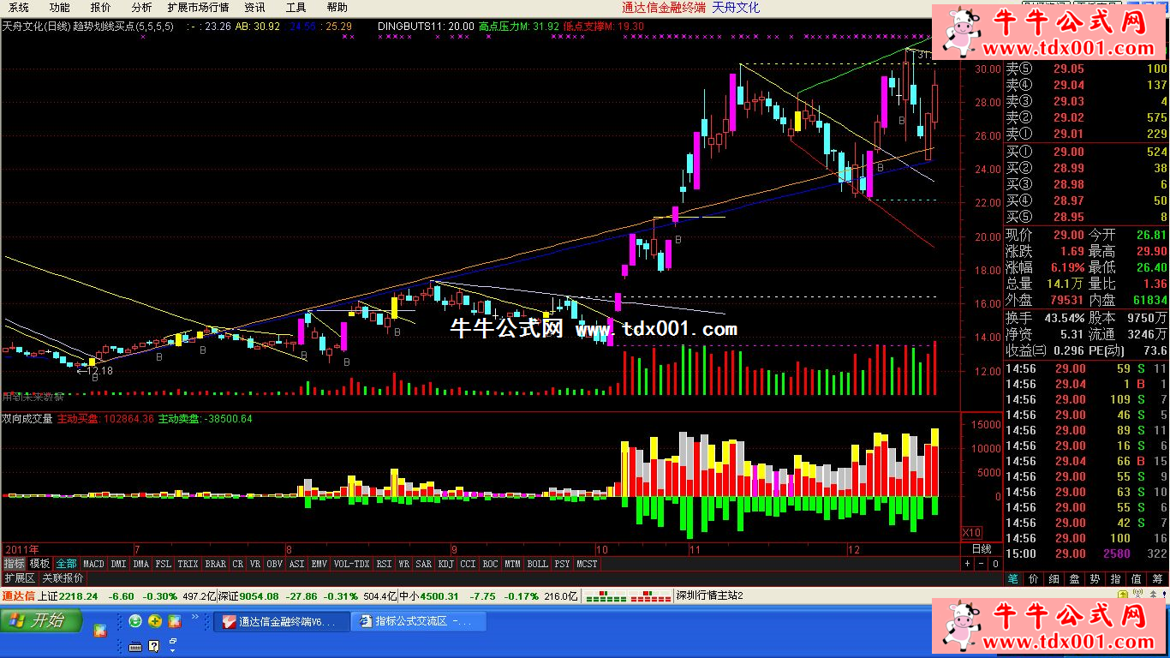Select the MACD indicator tab
Image resolution: width=1170 pixels, height=658 pixels.
pyautogui.click(x=93, y=564)
